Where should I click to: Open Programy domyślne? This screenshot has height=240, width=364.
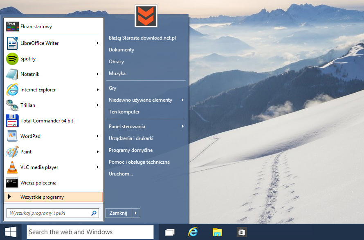pos(131,150)
